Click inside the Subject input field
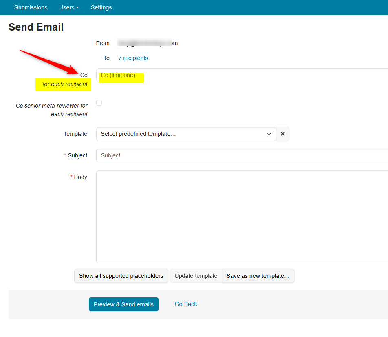 coord(204,155)
